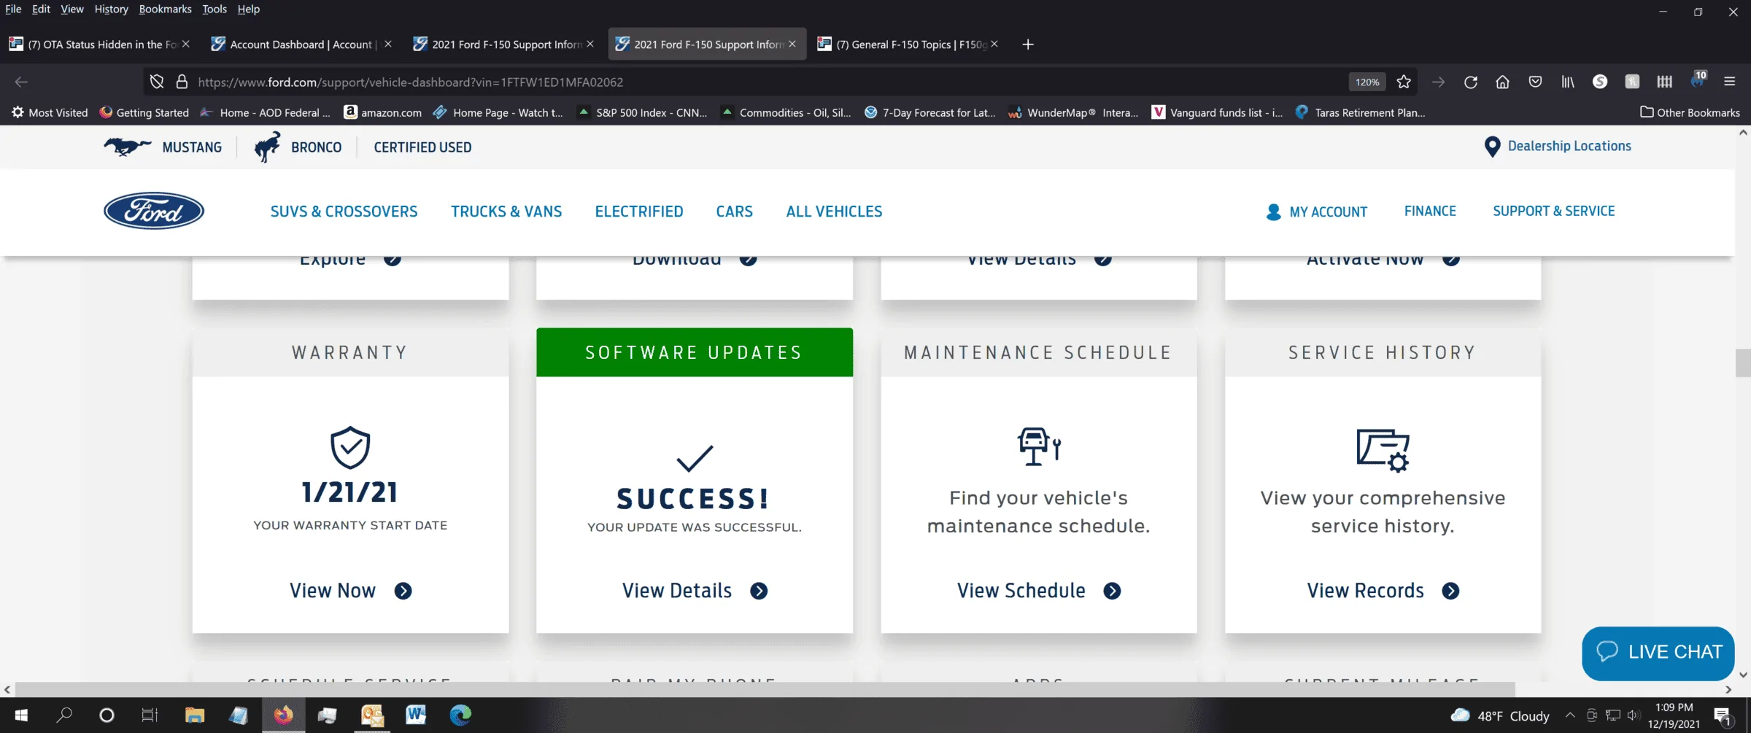Screen dimensions: 1751x733
Task: Go back with the back arrow
Action: coord(21,82)
